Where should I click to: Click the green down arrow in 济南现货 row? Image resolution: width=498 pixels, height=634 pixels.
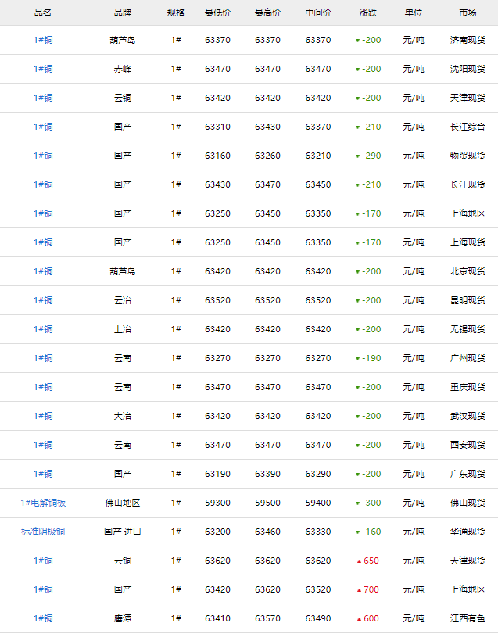pyautogui.click(x=357, y=41)
